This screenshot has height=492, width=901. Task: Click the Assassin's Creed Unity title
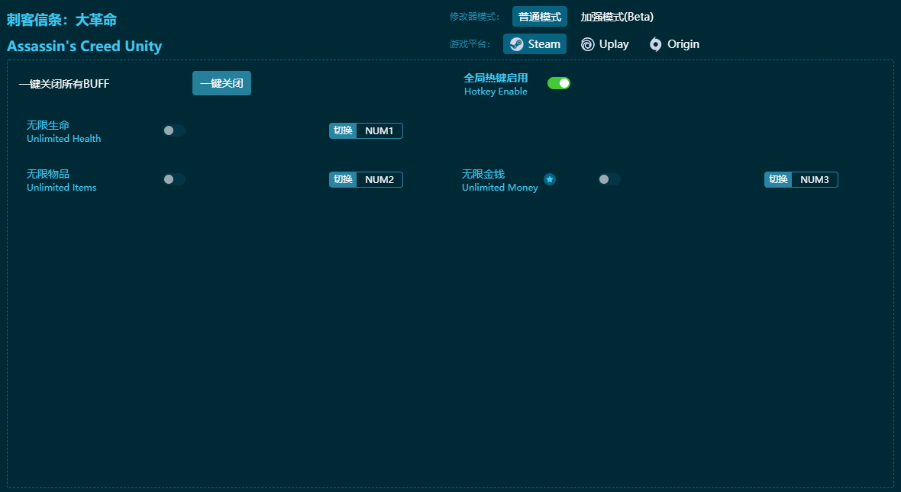click(84, 47)
